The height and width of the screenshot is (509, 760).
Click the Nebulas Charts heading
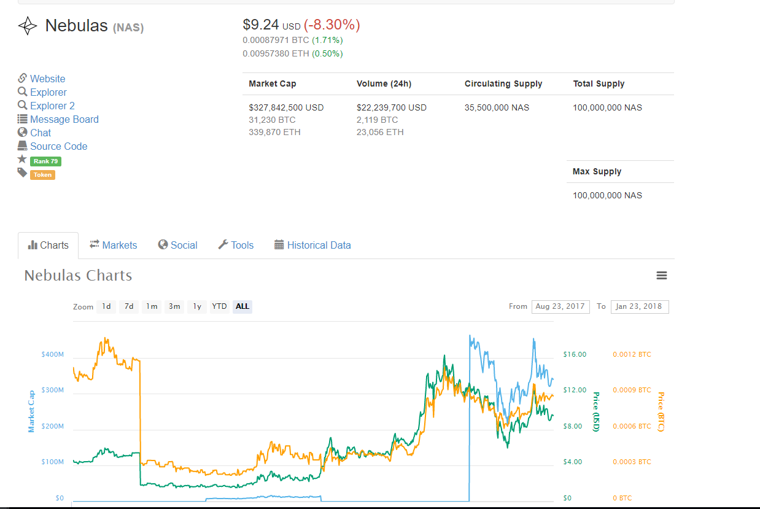[78, 275]
